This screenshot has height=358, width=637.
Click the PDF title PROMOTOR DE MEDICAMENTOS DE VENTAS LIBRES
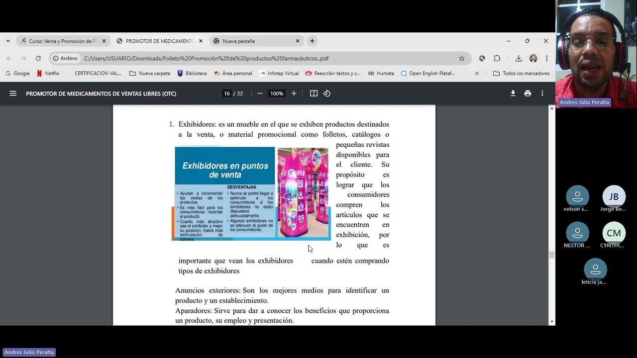tap(101, 93)
